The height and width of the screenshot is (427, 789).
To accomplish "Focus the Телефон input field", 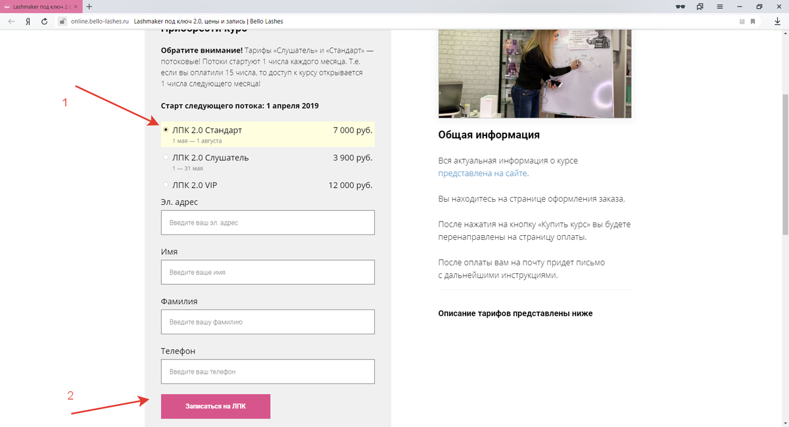I will (x=268, y=371).
